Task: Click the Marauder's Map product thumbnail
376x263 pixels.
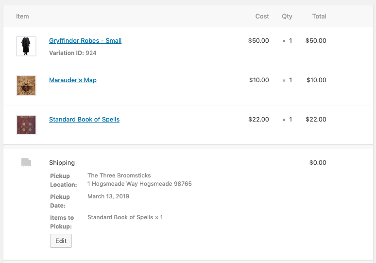Action: (26, 86)
